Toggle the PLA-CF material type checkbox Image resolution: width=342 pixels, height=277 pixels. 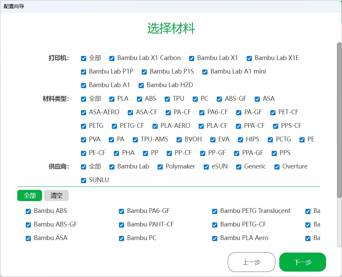[x=201, y=126]
